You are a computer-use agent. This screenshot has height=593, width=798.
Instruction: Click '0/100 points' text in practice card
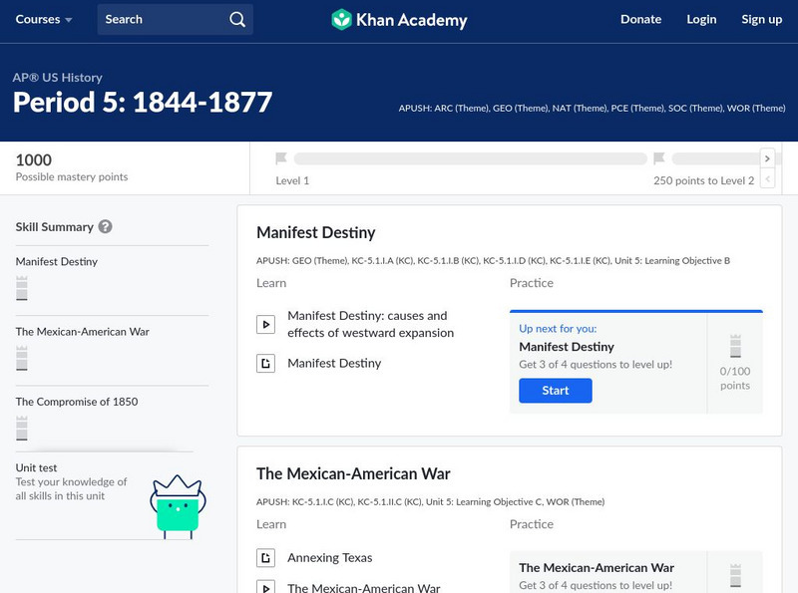[x=735, y=379]
